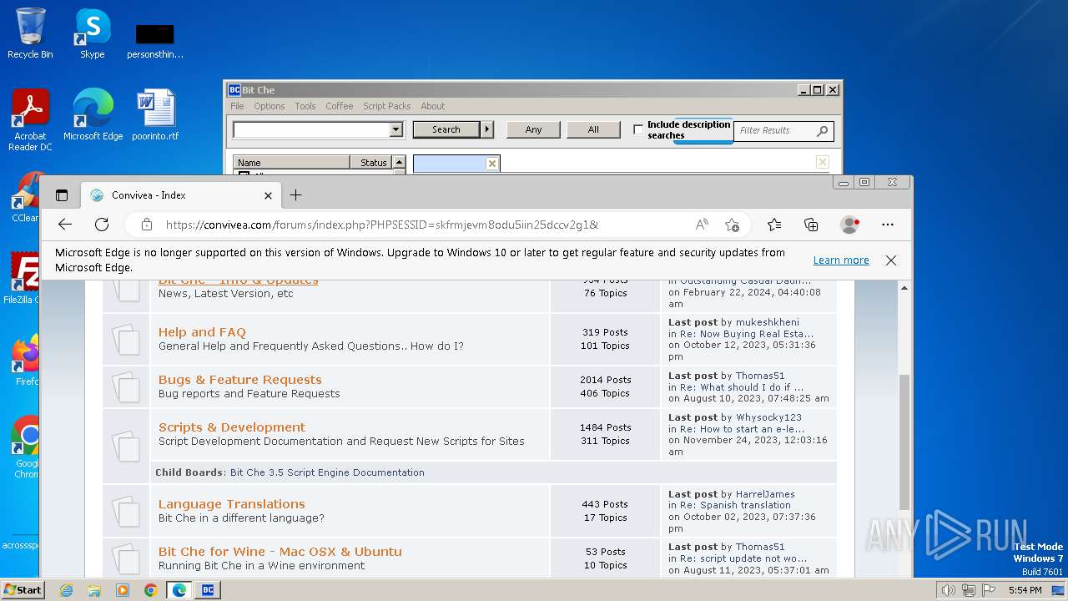Open Language Translations board
The image size is (1068, 601).
coord(231,504)
